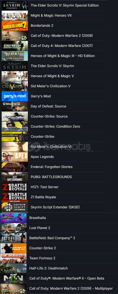Click the Lost Planet 2 title

pos(40,228)
